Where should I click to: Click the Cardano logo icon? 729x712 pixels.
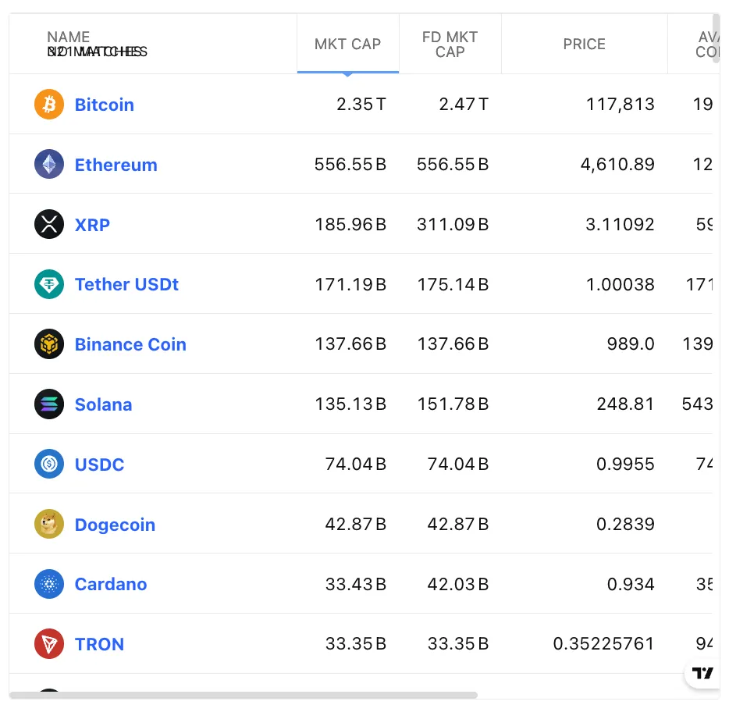(x=49, y=584)
